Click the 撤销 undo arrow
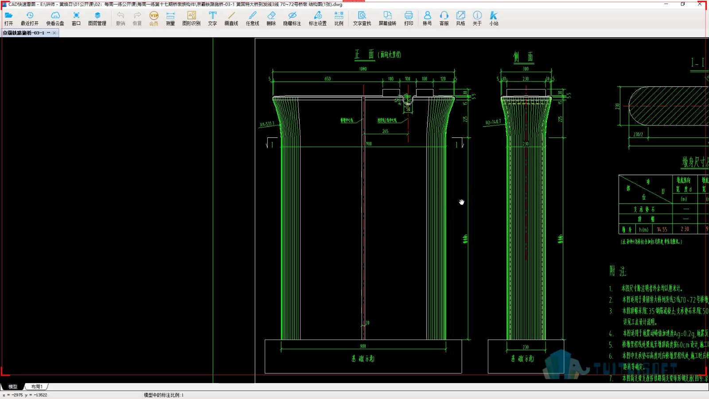The height and width of the screenshot is (399, 709). pyautogui.click(x=121, y=18)
